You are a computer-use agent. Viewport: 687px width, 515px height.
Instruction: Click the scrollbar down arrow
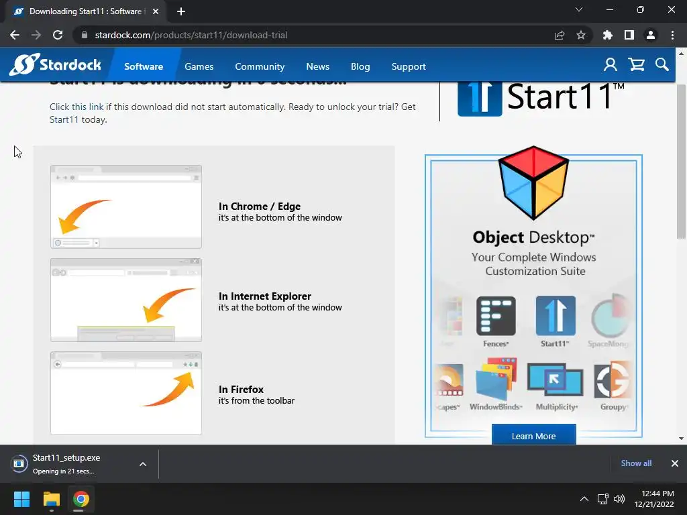click(x=681, y=439)
